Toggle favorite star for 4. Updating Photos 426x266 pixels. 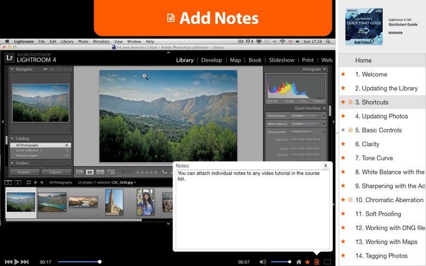pos(343,116)
